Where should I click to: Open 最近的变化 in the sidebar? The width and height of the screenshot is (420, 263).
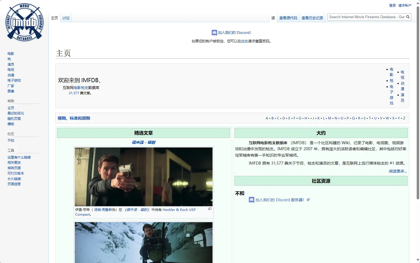coord(16,113)
